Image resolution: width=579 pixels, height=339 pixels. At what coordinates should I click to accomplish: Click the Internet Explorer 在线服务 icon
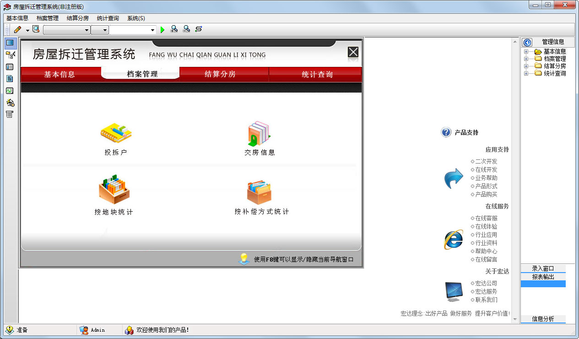click(x=454, y=239)
